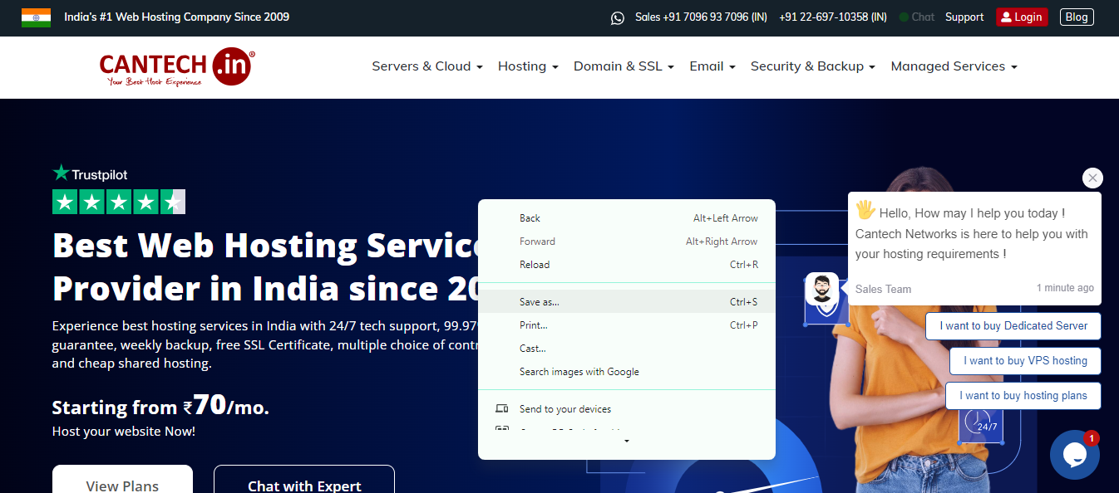Screen dimensions: 1119x493
Task: Click the +91 22-697-10358 phone number
Action: (x=833, y=17)
